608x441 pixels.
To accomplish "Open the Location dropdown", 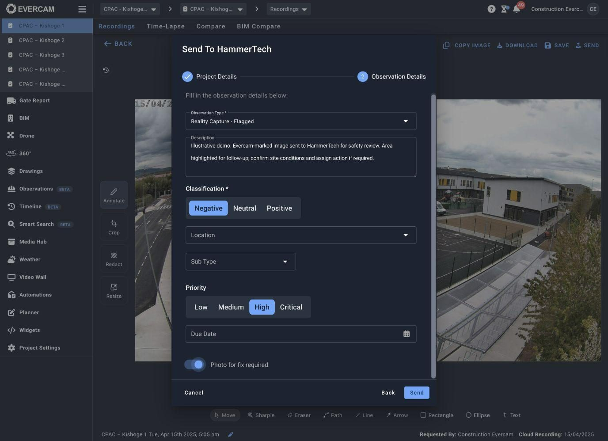I will coord(300,235).
